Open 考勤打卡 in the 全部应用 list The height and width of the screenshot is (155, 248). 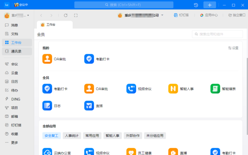[x=223, y=152]
